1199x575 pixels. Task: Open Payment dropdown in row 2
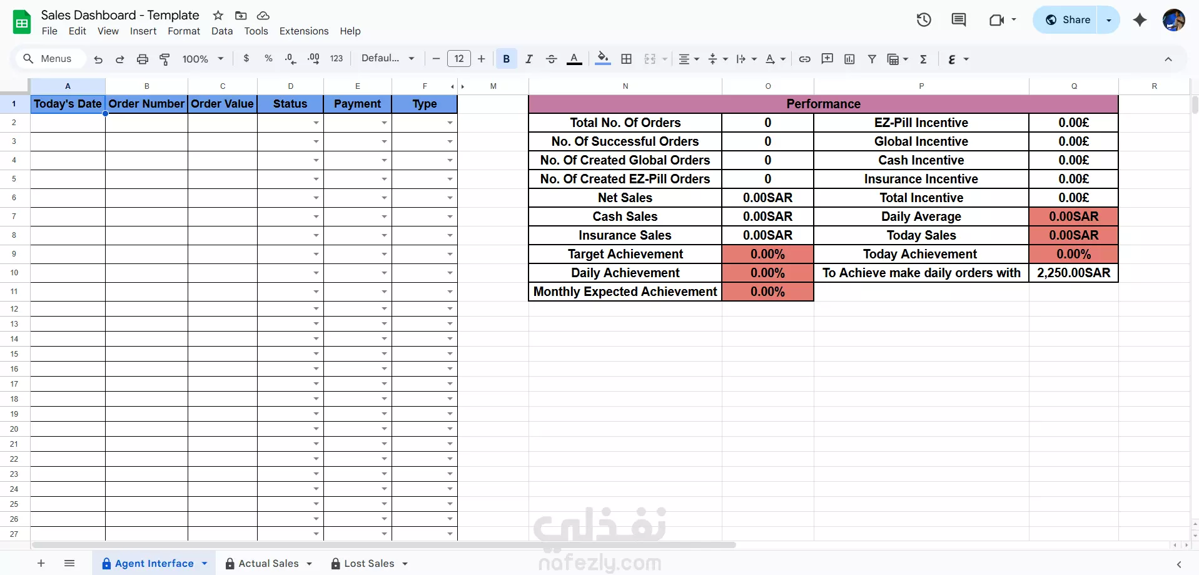[385, 123]
